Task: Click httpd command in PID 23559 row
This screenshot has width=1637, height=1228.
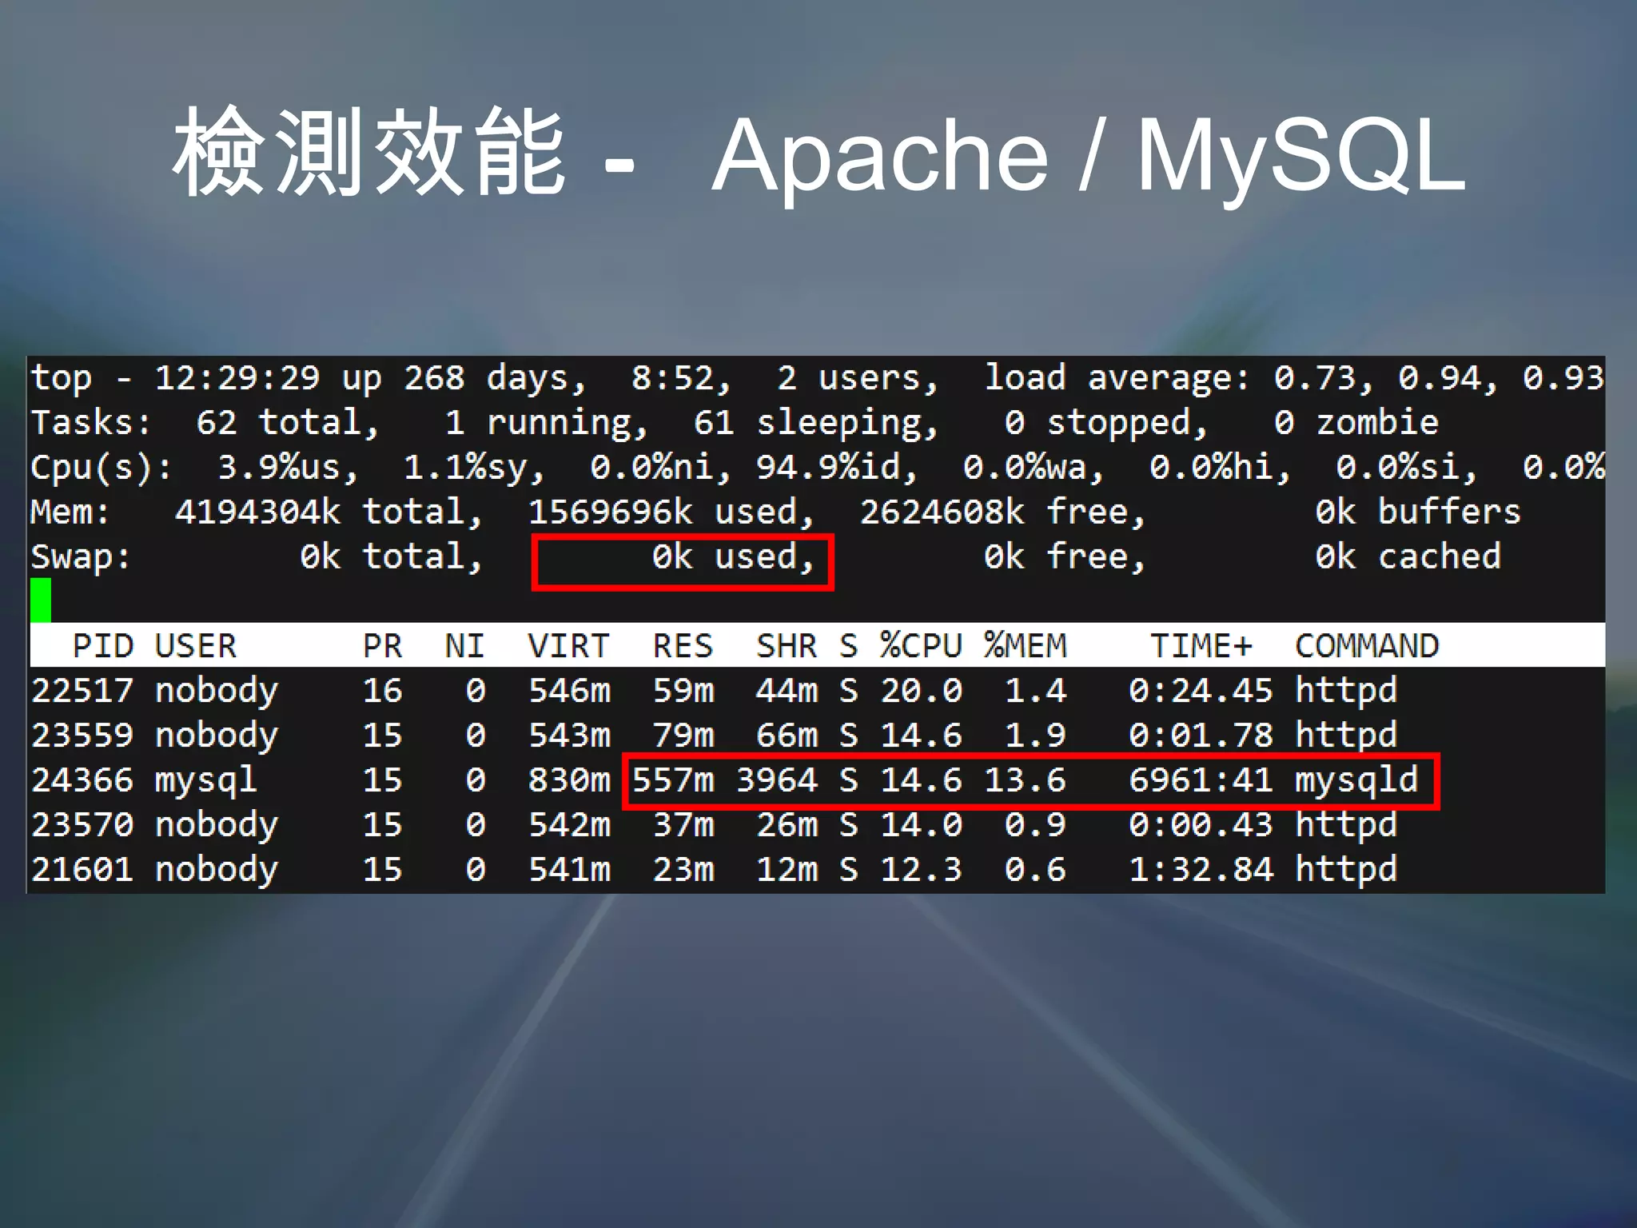Action: 1347,736
